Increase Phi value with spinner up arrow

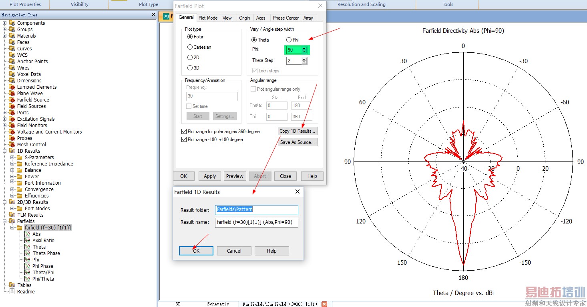[x=304, y=48]
